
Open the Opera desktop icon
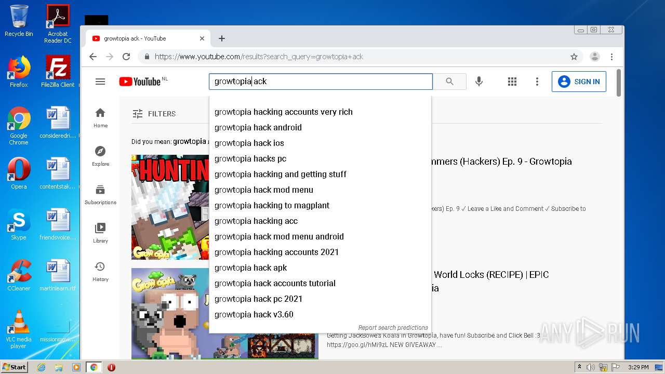19,173
